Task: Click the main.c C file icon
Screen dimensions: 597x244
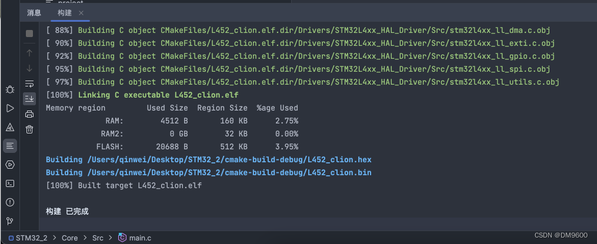Action: tap(122, 238)
